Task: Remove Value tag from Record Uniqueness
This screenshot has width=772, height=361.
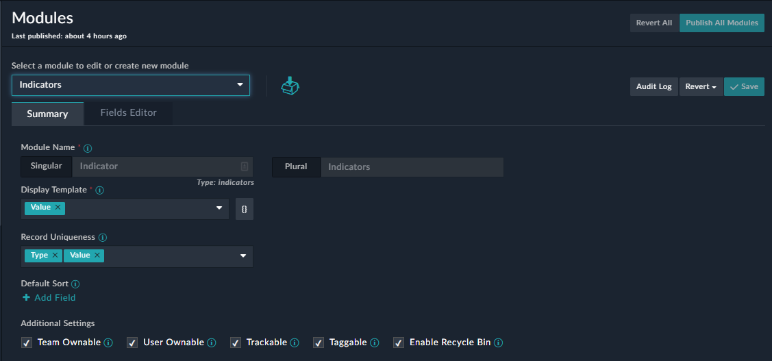Action: click(x=97, y=255)
